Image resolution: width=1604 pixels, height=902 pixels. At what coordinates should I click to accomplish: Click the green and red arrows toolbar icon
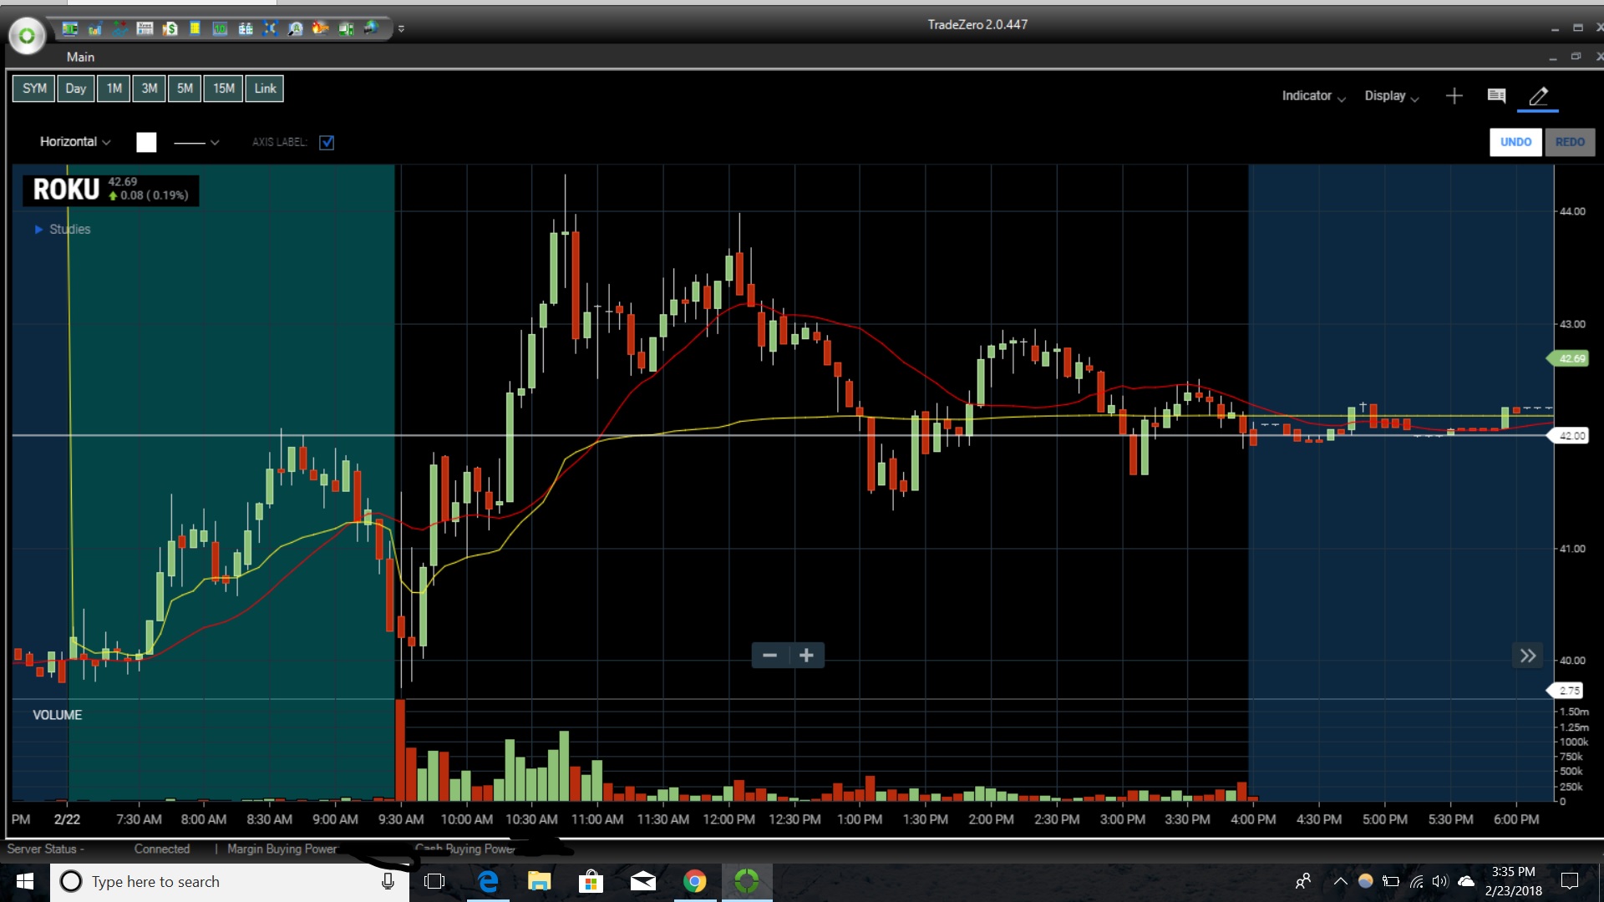(x=120, y=28)
